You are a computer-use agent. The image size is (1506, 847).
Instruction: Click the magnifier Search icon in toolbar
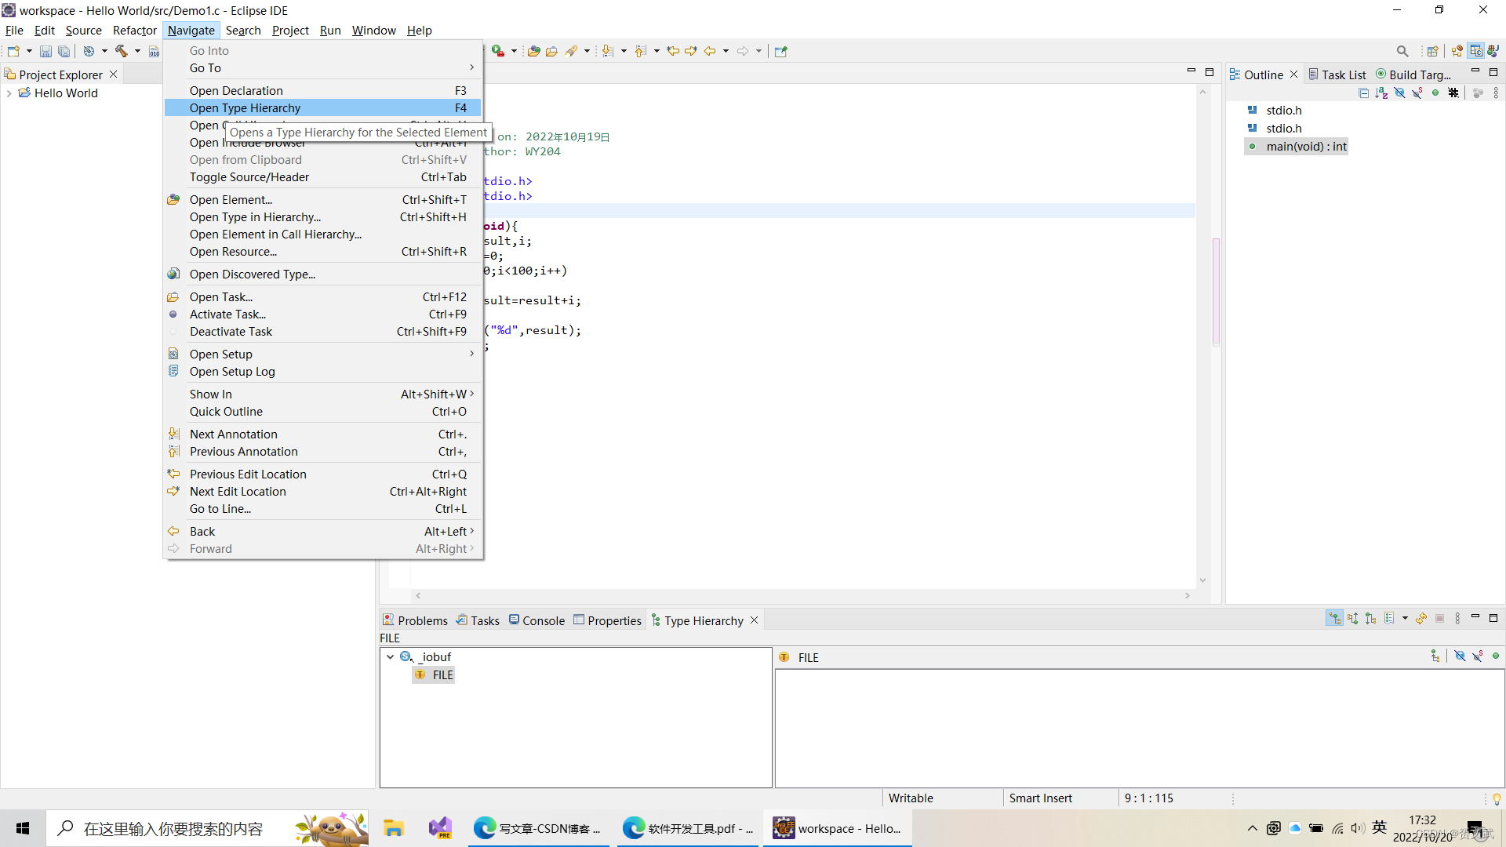(1402, 51)
